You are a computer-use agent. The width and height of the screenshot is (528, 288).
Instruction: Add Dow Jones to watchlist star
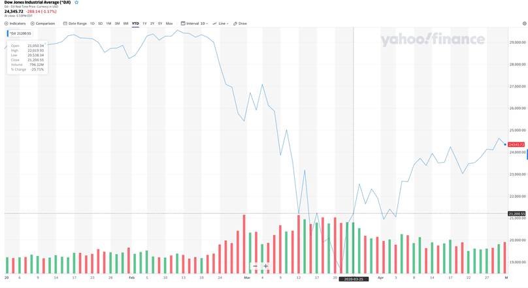coord(76,3)
